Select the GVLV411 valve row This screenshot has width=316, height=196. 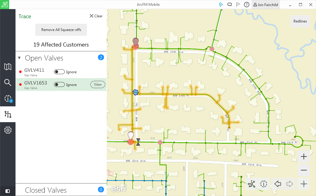coord(61,72)
